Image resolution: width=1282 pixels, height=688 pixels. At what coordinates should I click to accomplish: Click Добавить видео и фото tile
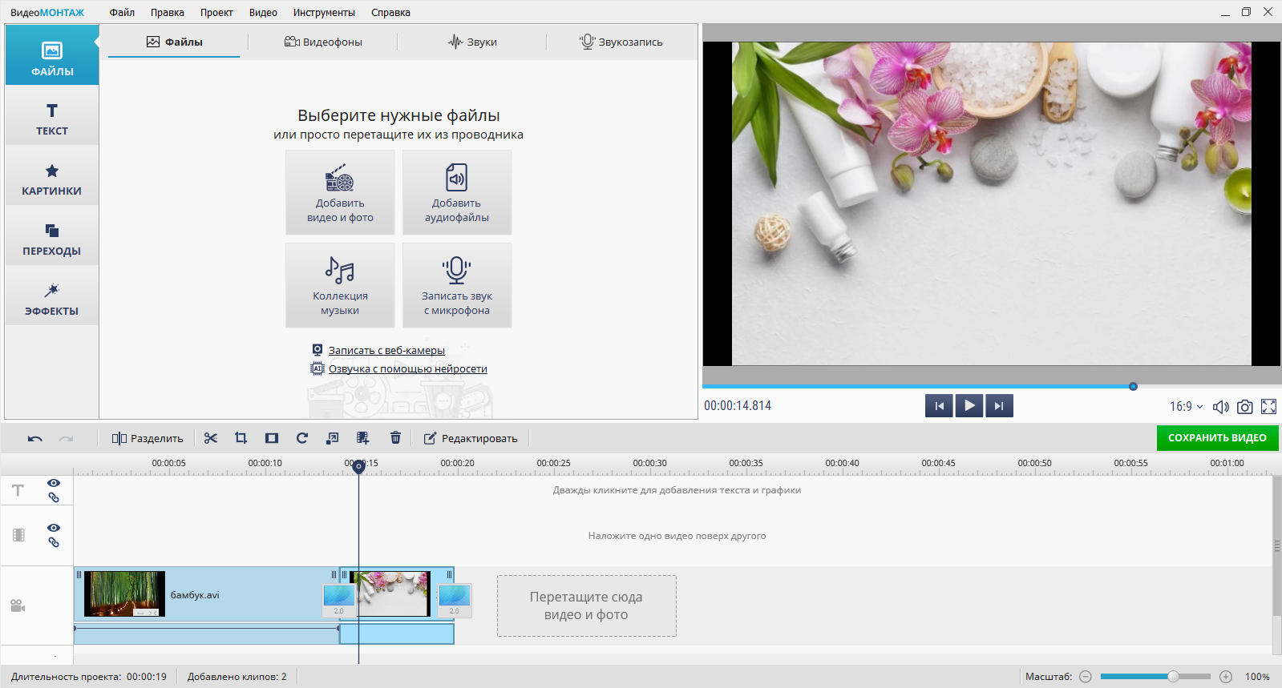click(x=340, y=192)
